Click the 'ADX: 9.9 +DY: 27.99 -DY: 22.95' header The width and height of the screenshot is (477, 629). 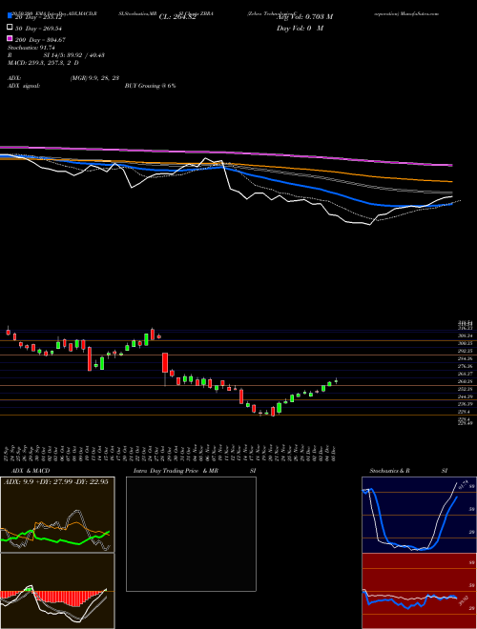(x=56, y=482)
